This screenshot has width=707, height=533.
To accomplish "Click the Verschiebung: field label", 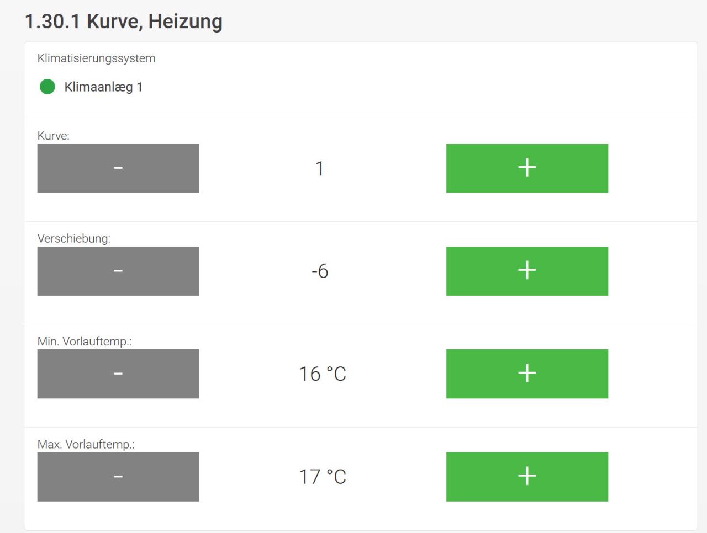I will (x=74, y=238).
